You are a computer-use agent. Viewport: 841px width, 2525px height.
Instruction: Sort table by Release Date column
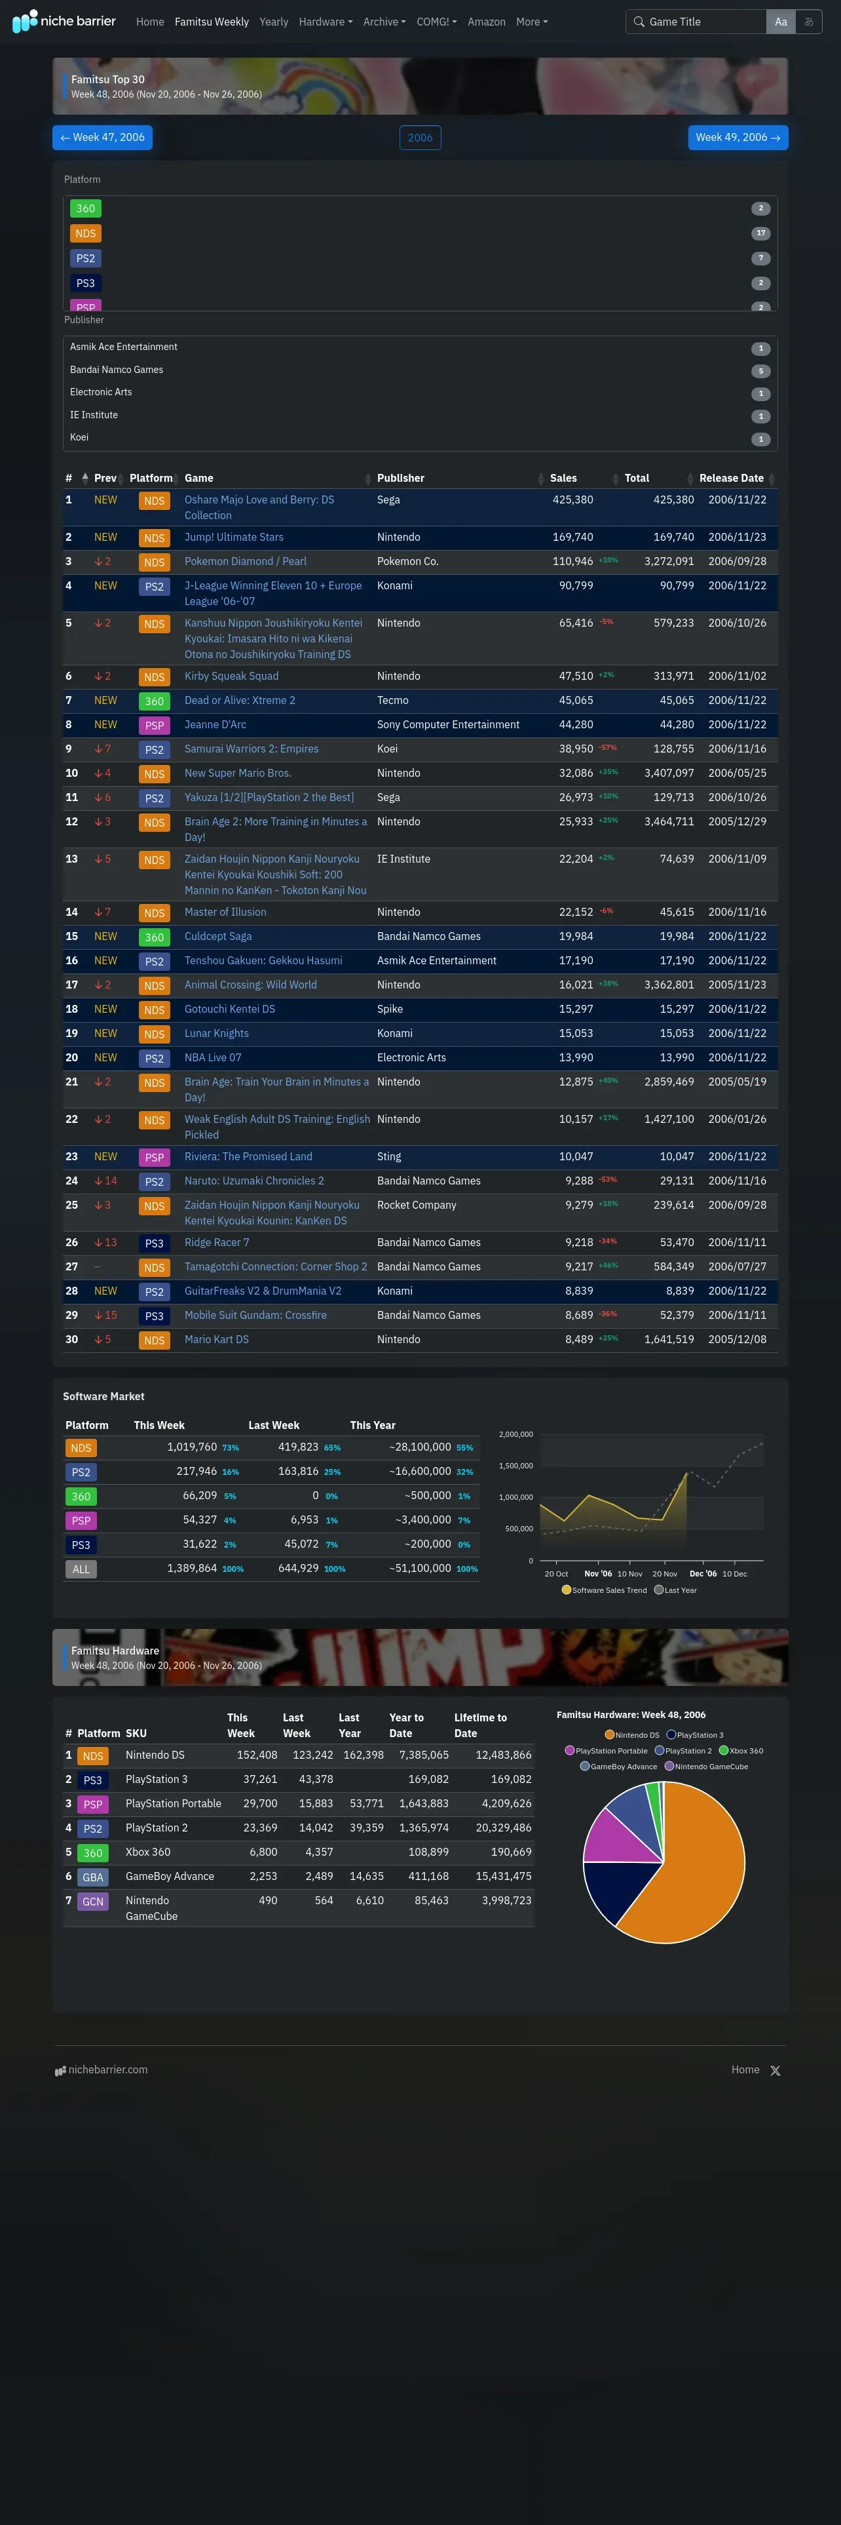pos(736,479)
